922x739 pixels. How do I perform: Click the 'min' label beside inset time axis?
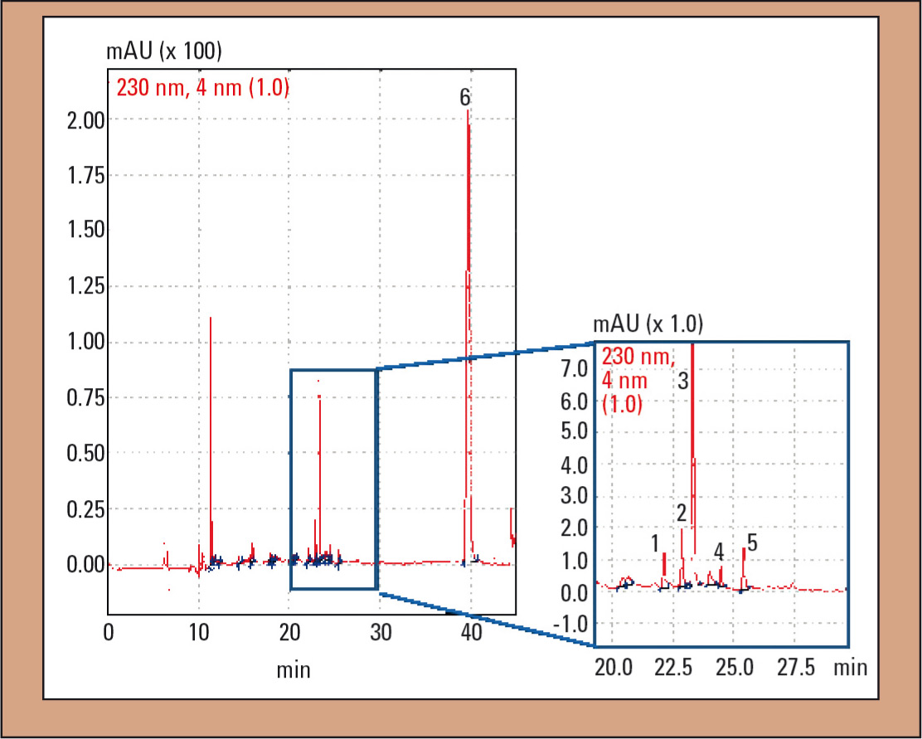pyautogui.click(x=850, y=668)
